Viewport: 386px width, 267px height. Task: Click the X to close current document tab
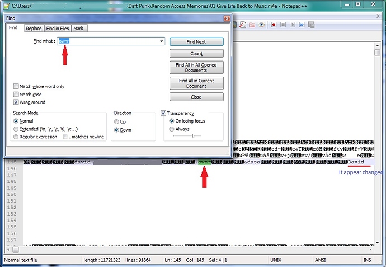[378, 16]
